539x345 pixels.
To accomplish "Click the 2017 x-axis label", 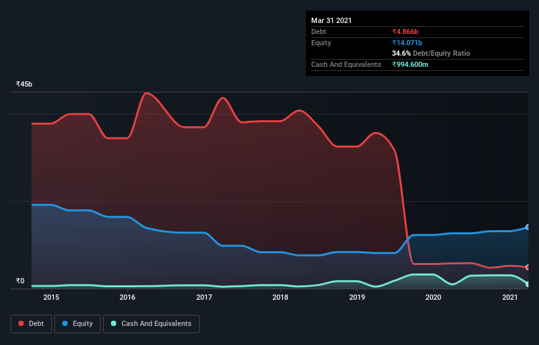I will tap(204, 297).
